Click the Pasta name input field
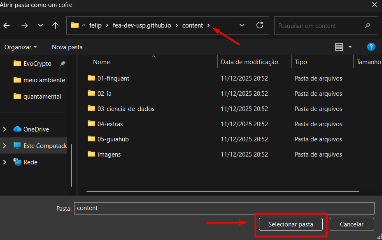The image size is (382, 240). 224,208
